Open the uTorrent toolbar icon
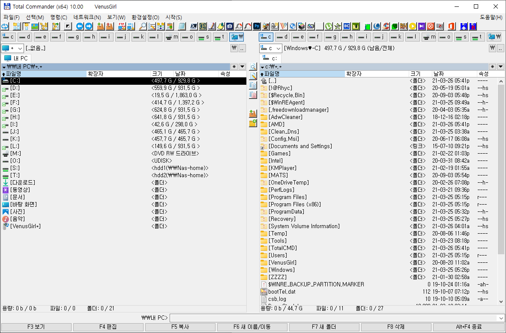The height and width of the screenshot is (333, 506). pyautogui.click(x=329, y=27)
